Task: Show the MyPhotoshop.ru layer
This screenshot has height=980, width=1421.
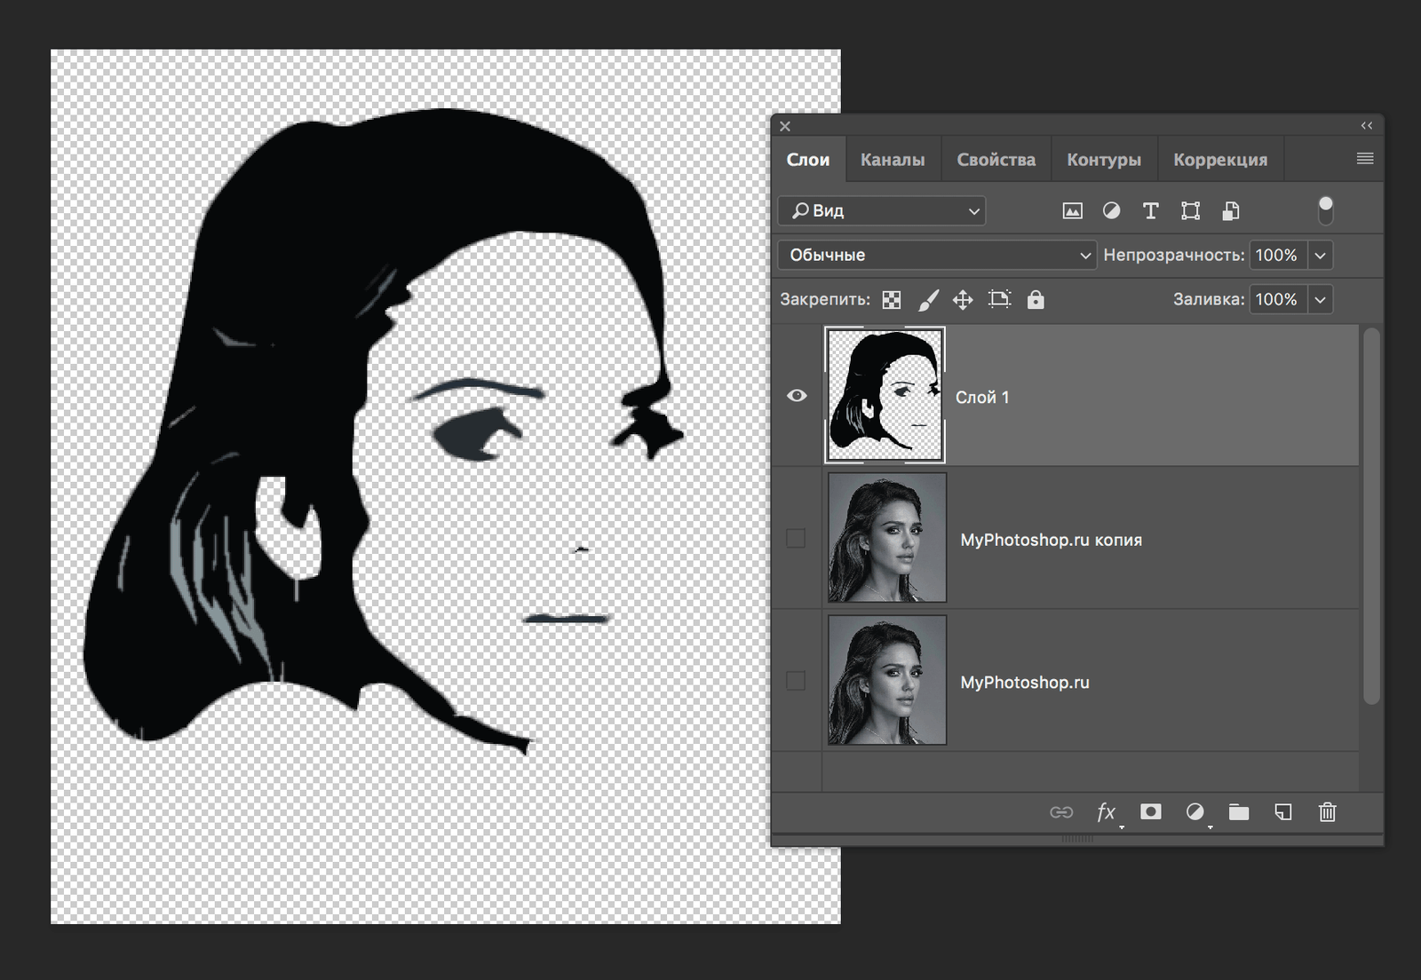Action: coord(796,681)
